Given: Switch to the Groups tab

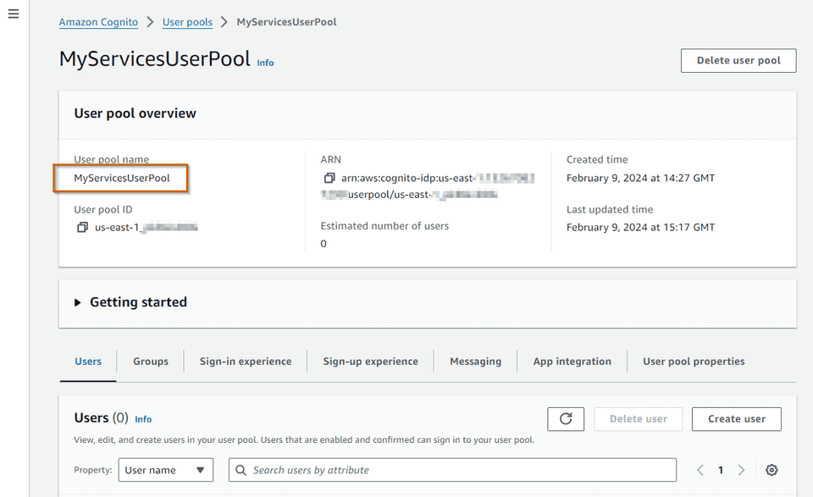Looking at the screenshot, I should (x=150, y=362).
